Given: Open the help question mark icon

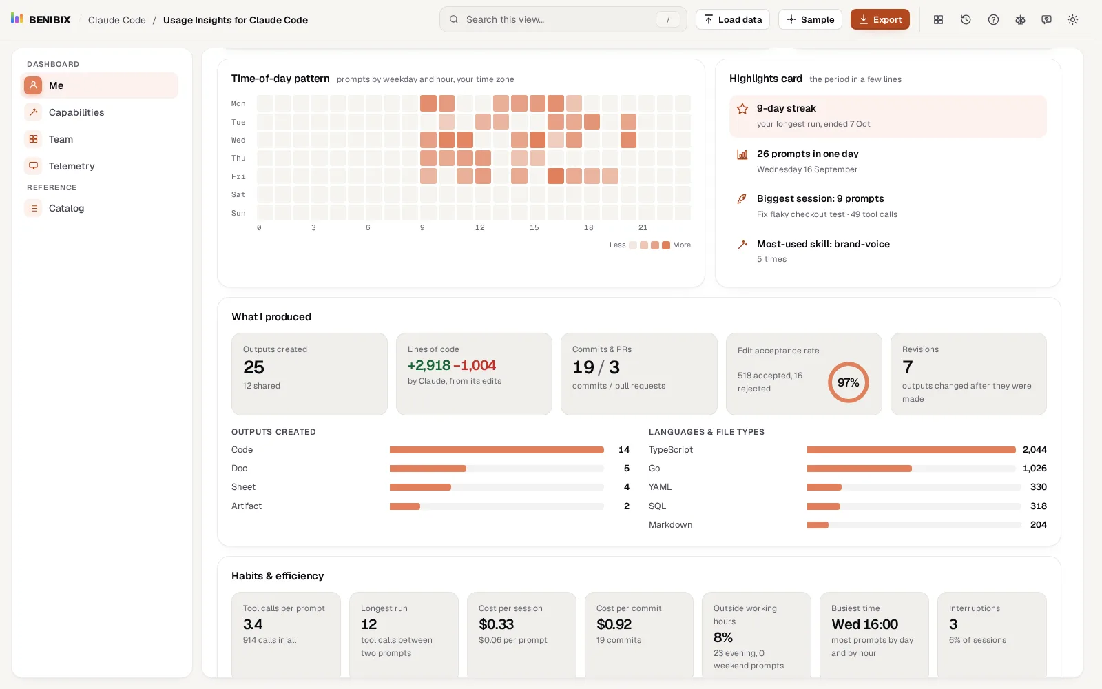Looking at the screenshot, I should coord(993,20).
